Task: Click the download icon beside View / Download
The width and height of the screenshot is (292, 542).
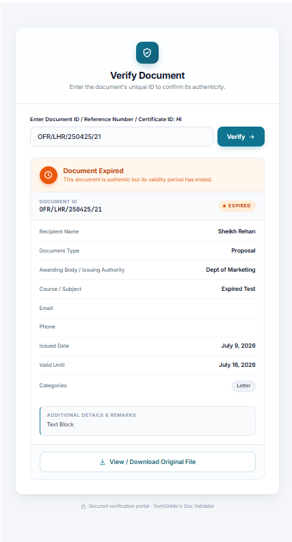Action: [103, 462]
